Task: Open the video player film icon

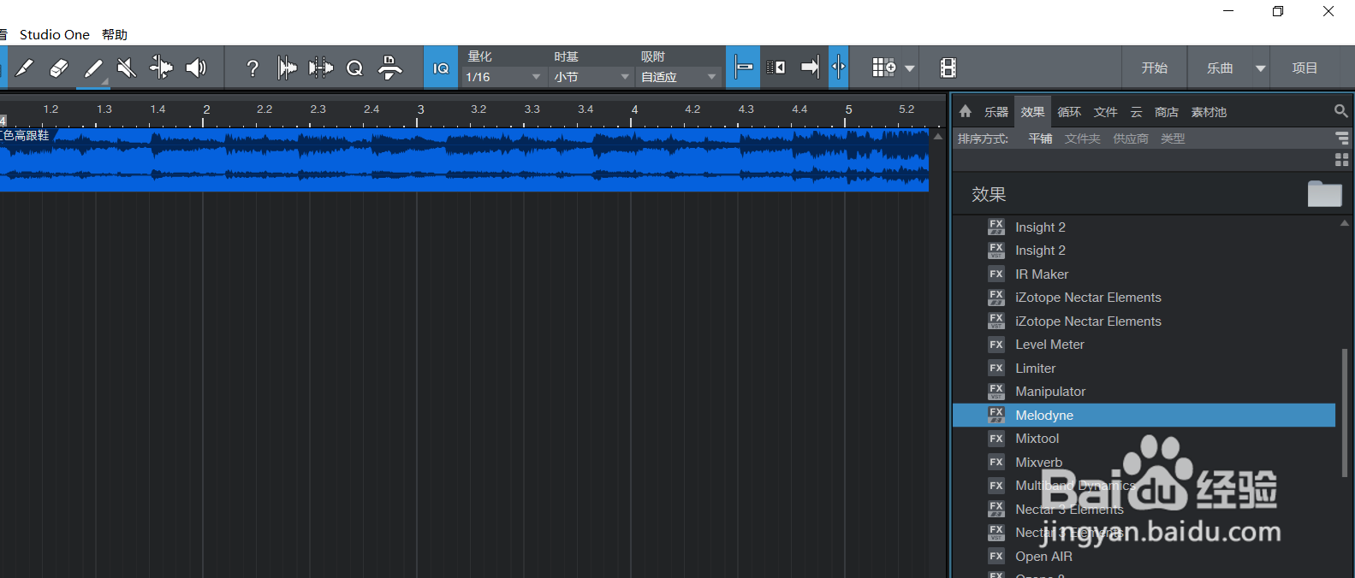Action: tap(948, 68)
